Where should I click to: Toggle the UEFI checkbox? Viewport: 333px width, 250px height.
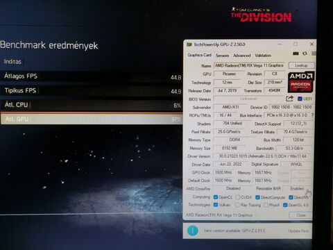[x=300, y=99]
